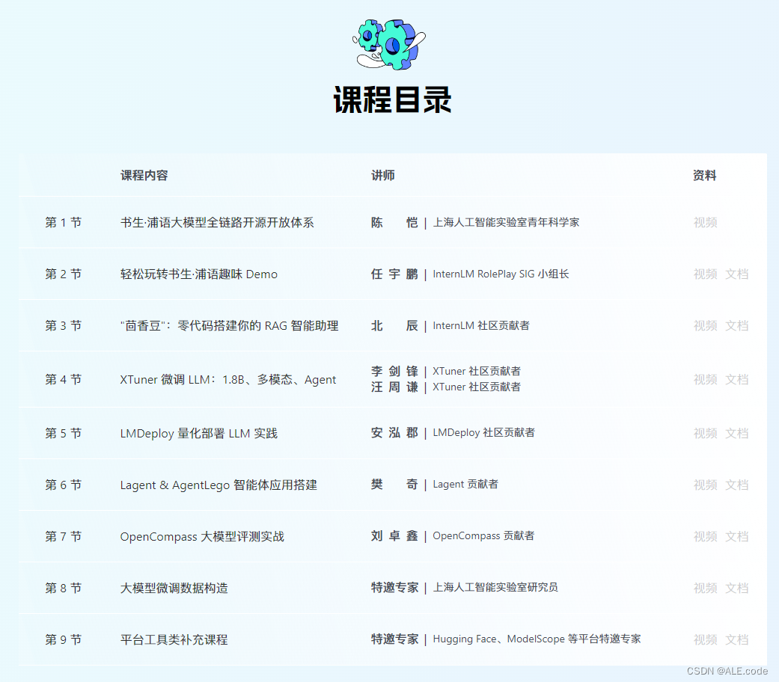Image resolution: width=779 pixels, height=682 pixels.
Task: Click the title InternLM 社区贡献者
Action: pos(481,325)
